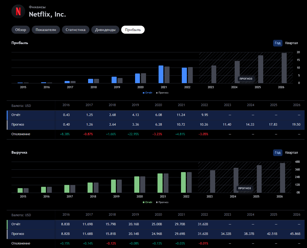
Task: Select Год in the Прибыль section
Action: pos(278,43)
